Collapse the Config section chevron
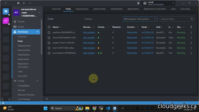Screen dimensions: 199x112 point(37,81)
